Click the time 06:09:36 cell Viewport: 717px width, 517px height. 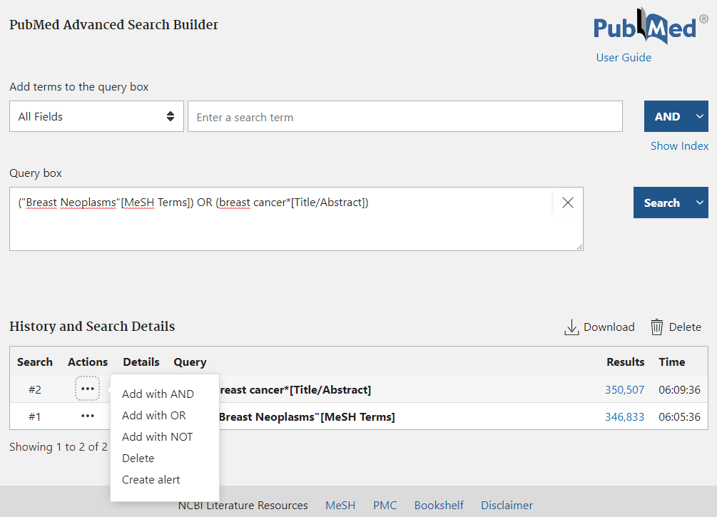coord(679,390)
